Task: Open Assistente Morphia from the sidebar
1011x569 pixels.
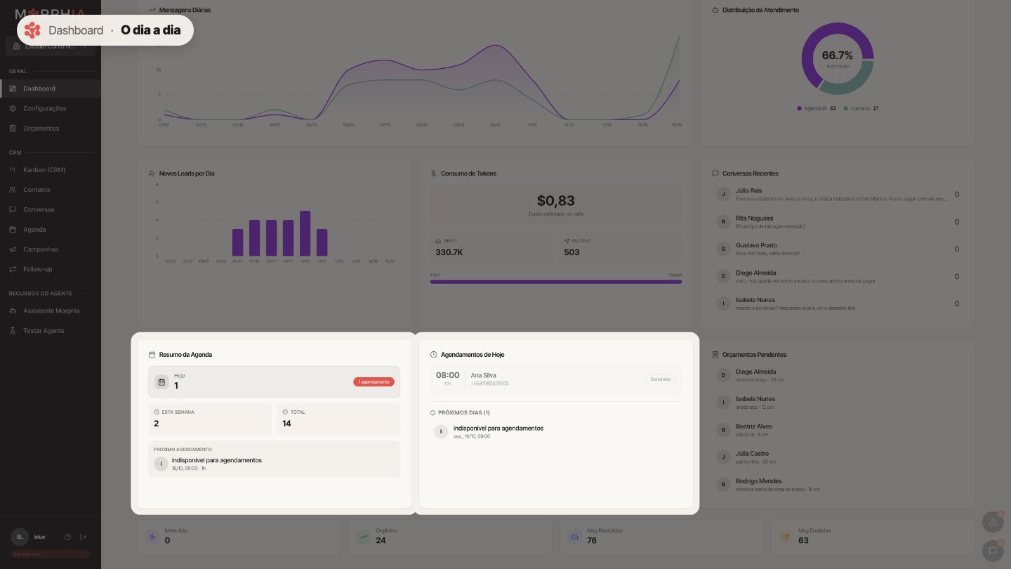Action: (51, 310)
